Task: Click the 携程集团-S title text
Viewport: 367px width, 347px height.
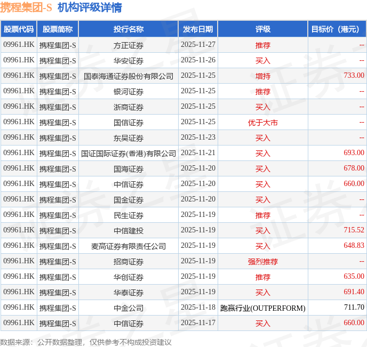Action: click(x=26, y=7)
